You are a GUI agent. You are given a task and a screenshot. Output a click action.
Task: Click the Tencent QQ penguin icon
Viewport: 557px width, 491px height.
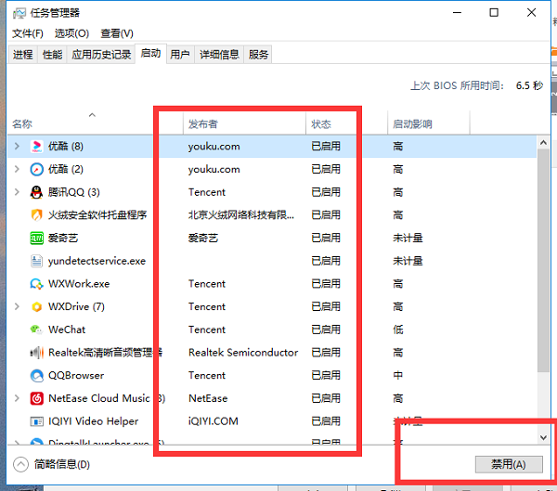(x=36, y=192)
